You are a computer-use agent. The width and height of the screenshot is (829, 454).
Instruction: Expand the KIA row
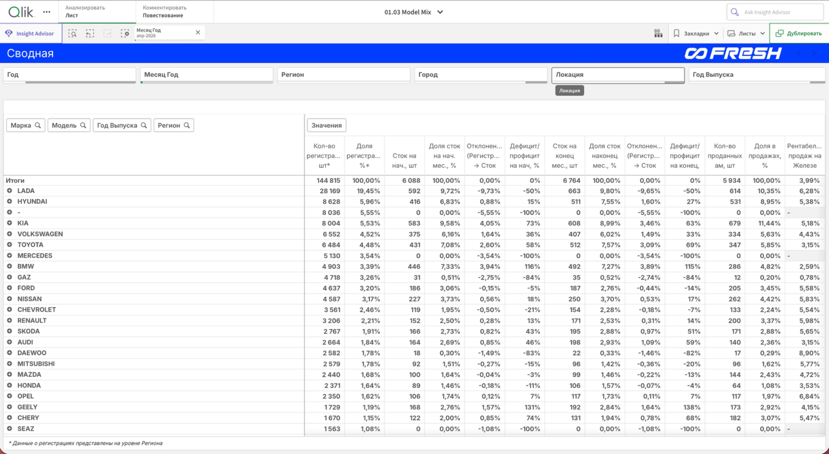point(9,223)
